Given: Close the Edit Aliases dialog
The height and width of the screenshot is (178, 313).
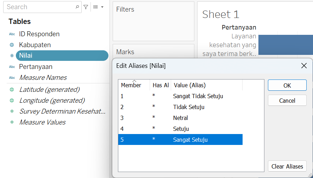Looking at the screenshot, I should (x=304, y=66).
